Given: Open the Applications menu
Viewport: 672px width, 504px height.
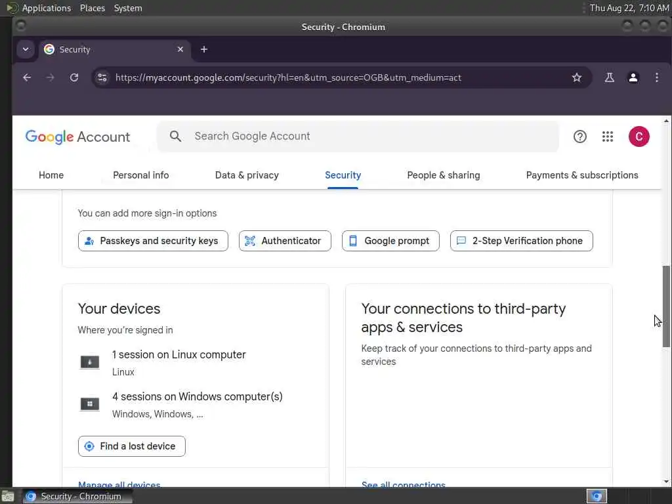Looking at the screenshot, I should coord(46,8).
